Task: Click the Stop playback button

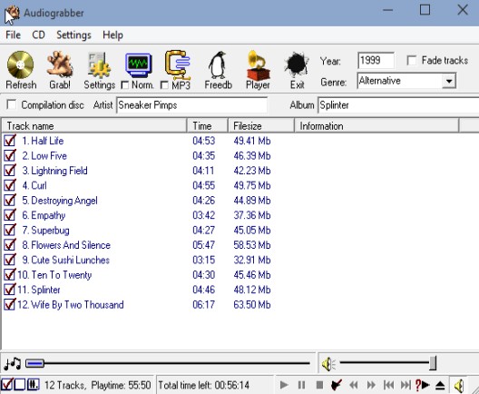Action: click(319, 385)
